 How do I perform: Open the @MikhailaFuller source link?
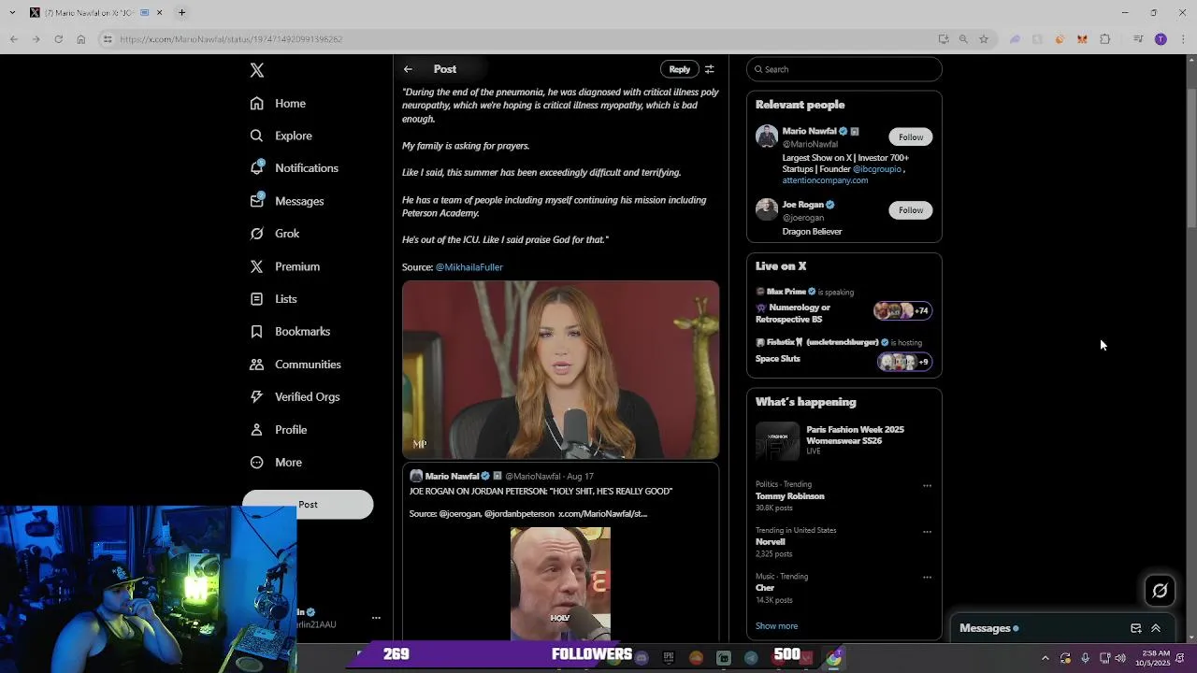pos(469,267)
